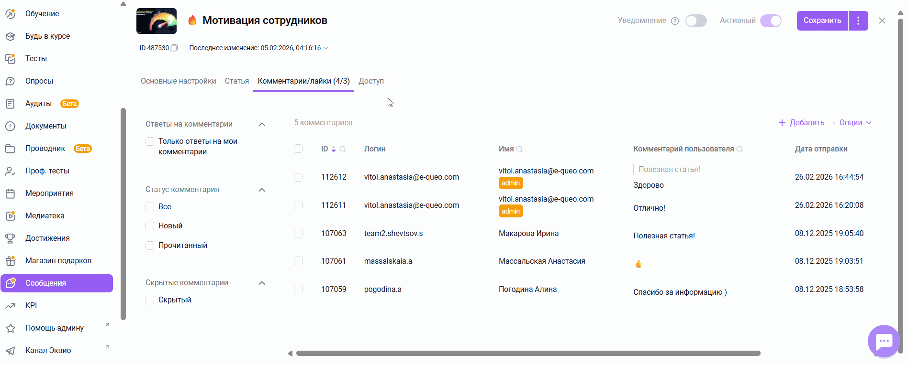The image size is (908, 365).
Task: Copy the ID 487530 using the copy icon
Action: (x=175, y=48)
